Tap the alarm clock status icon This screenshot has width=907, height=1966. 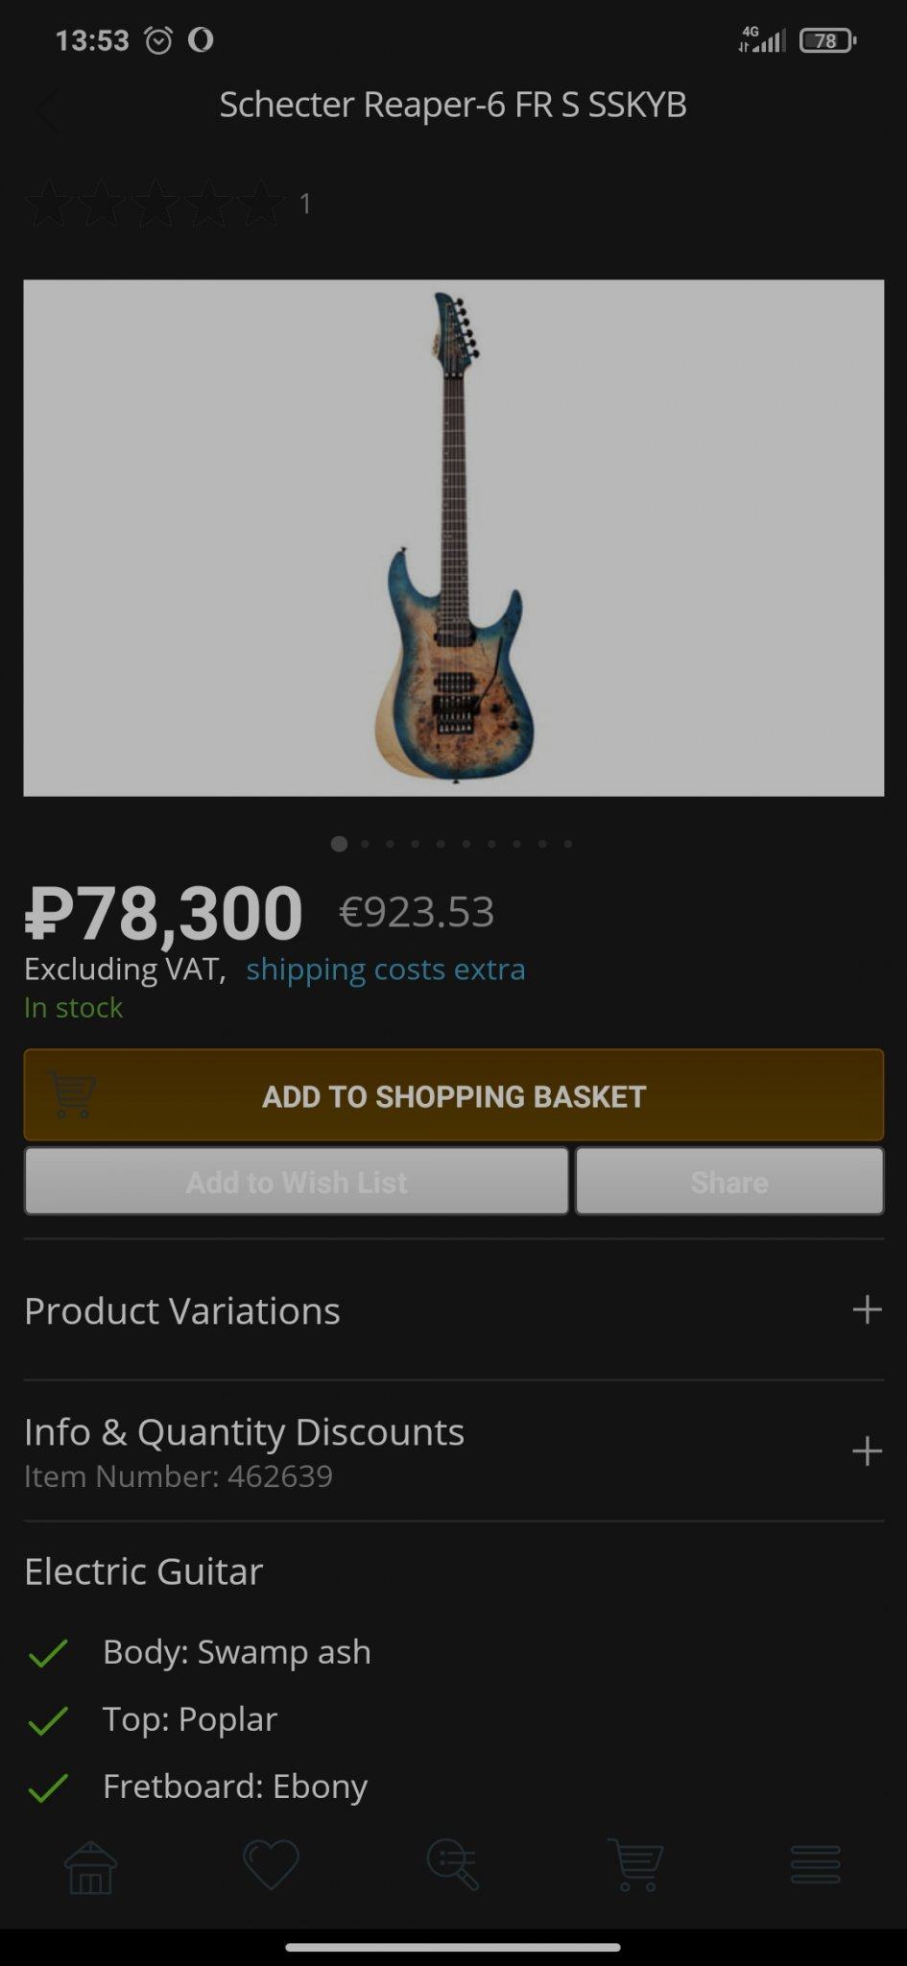(158, 40)
